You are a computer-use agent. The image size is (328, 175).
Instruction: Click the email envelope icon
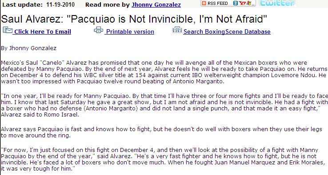click(x=8, y=30)
